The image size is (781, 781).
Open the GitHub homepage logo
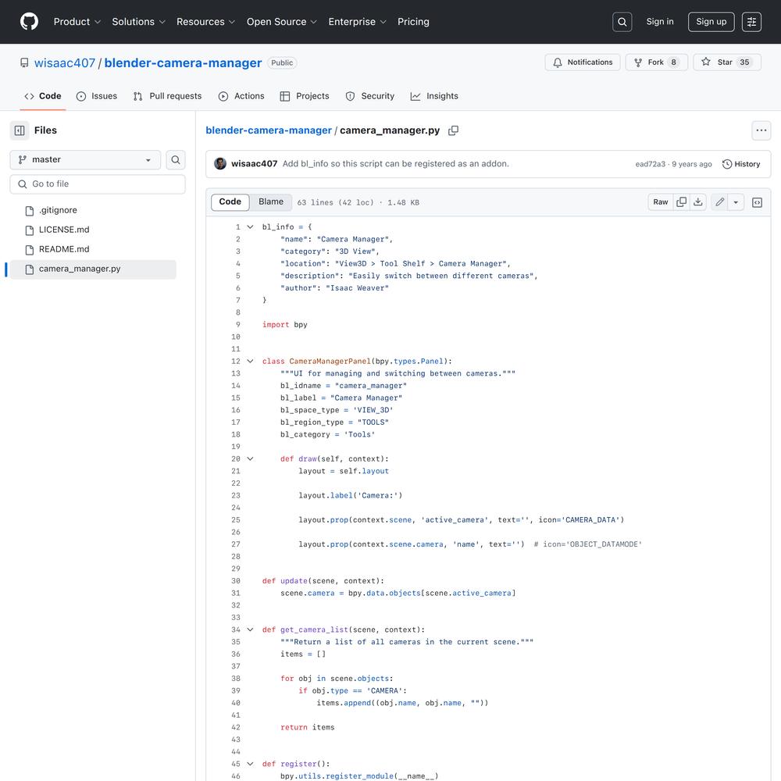pyautogui.click(x=29, y=21)
